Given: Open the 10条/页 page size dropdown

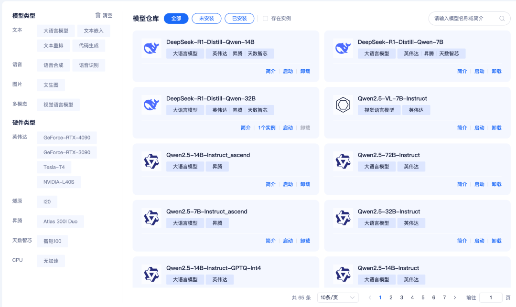Looking at the screenshot, I should [x=337, y=297].
